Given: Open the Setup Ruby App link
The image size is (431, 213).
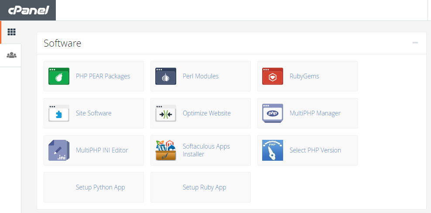Looking at the screenshot, I should click(205, 187).
